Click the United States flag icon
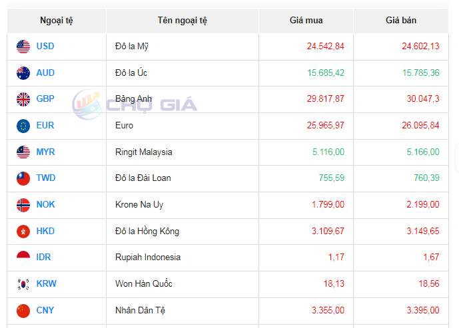The image size is (459, 328). point(23,47)
